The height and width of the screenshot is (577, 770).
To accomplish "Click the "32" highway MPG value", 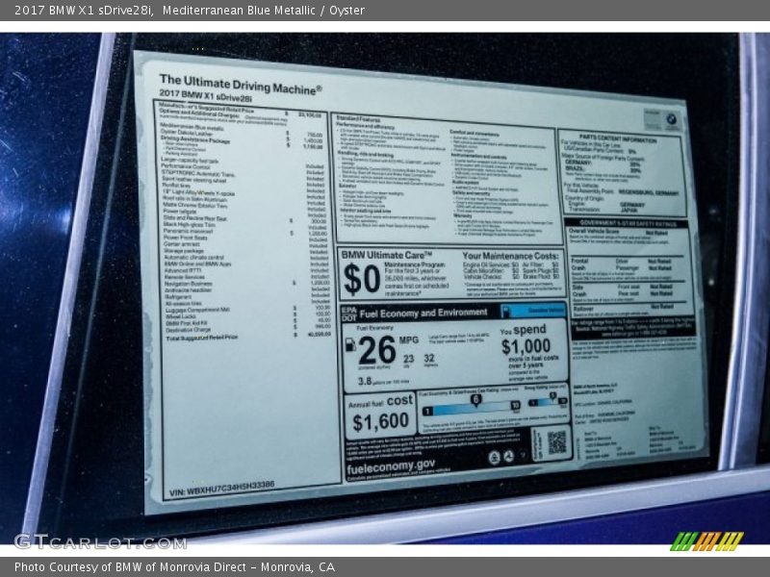I will pos(428,358).
